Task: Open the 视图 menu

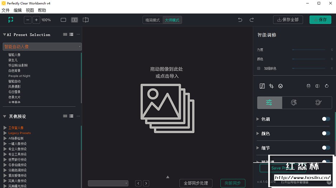Action: [x=30, y=10]
